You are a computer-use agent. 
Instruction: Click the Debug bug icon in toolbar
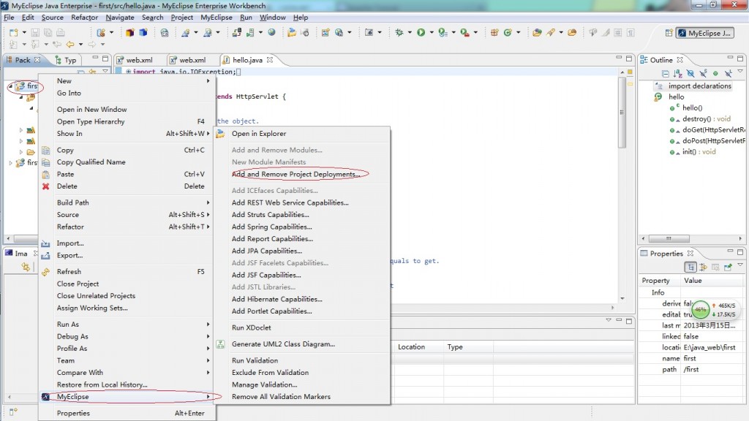tap(399, 33)
